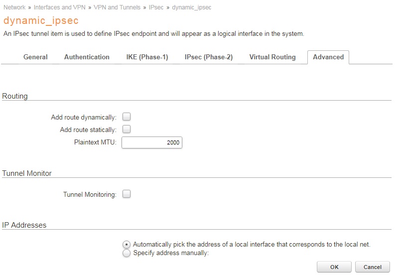Click into the Plaintext MTU field
Image resolution: width=399 pixels, height=277 pixels.
(152, 143)
